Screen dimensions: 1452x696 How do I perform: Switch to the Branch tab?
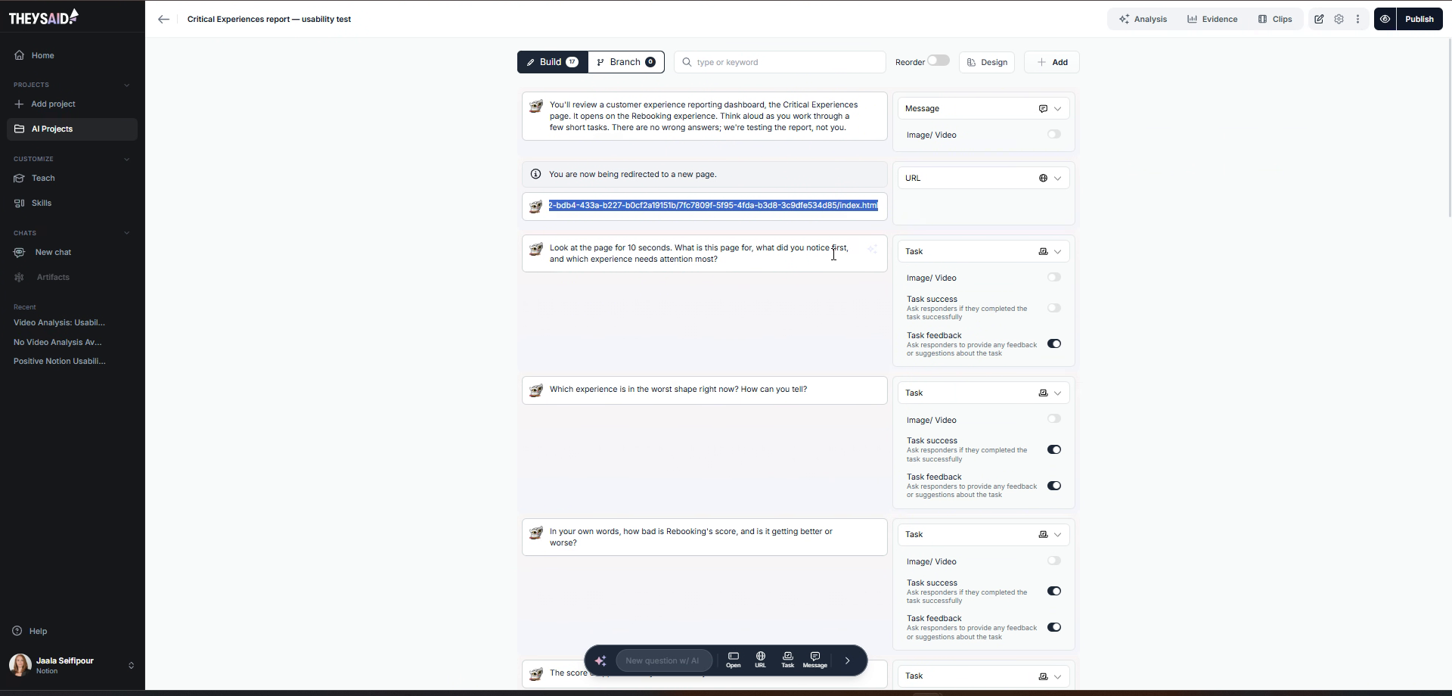(626, 62)
